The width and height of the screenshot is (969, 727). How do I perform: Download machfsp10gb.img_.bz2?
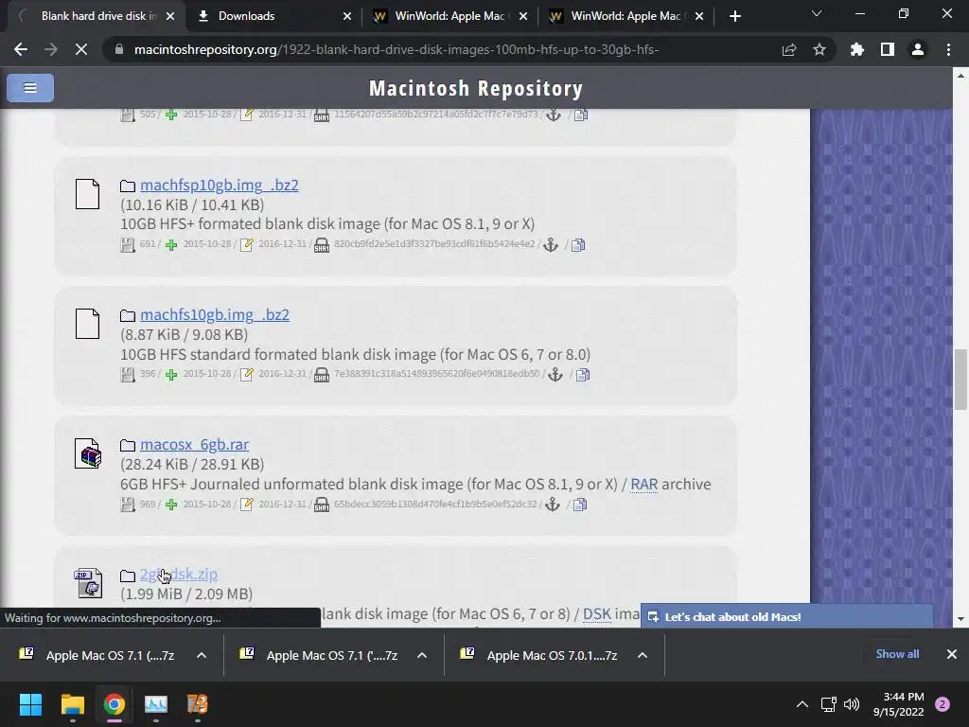[219, 185]
